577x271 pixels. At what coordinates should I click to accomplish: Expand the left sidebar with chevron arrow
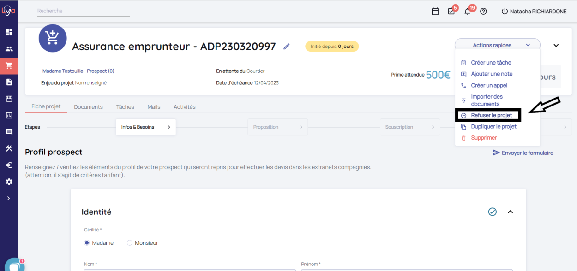coord(9,198)
